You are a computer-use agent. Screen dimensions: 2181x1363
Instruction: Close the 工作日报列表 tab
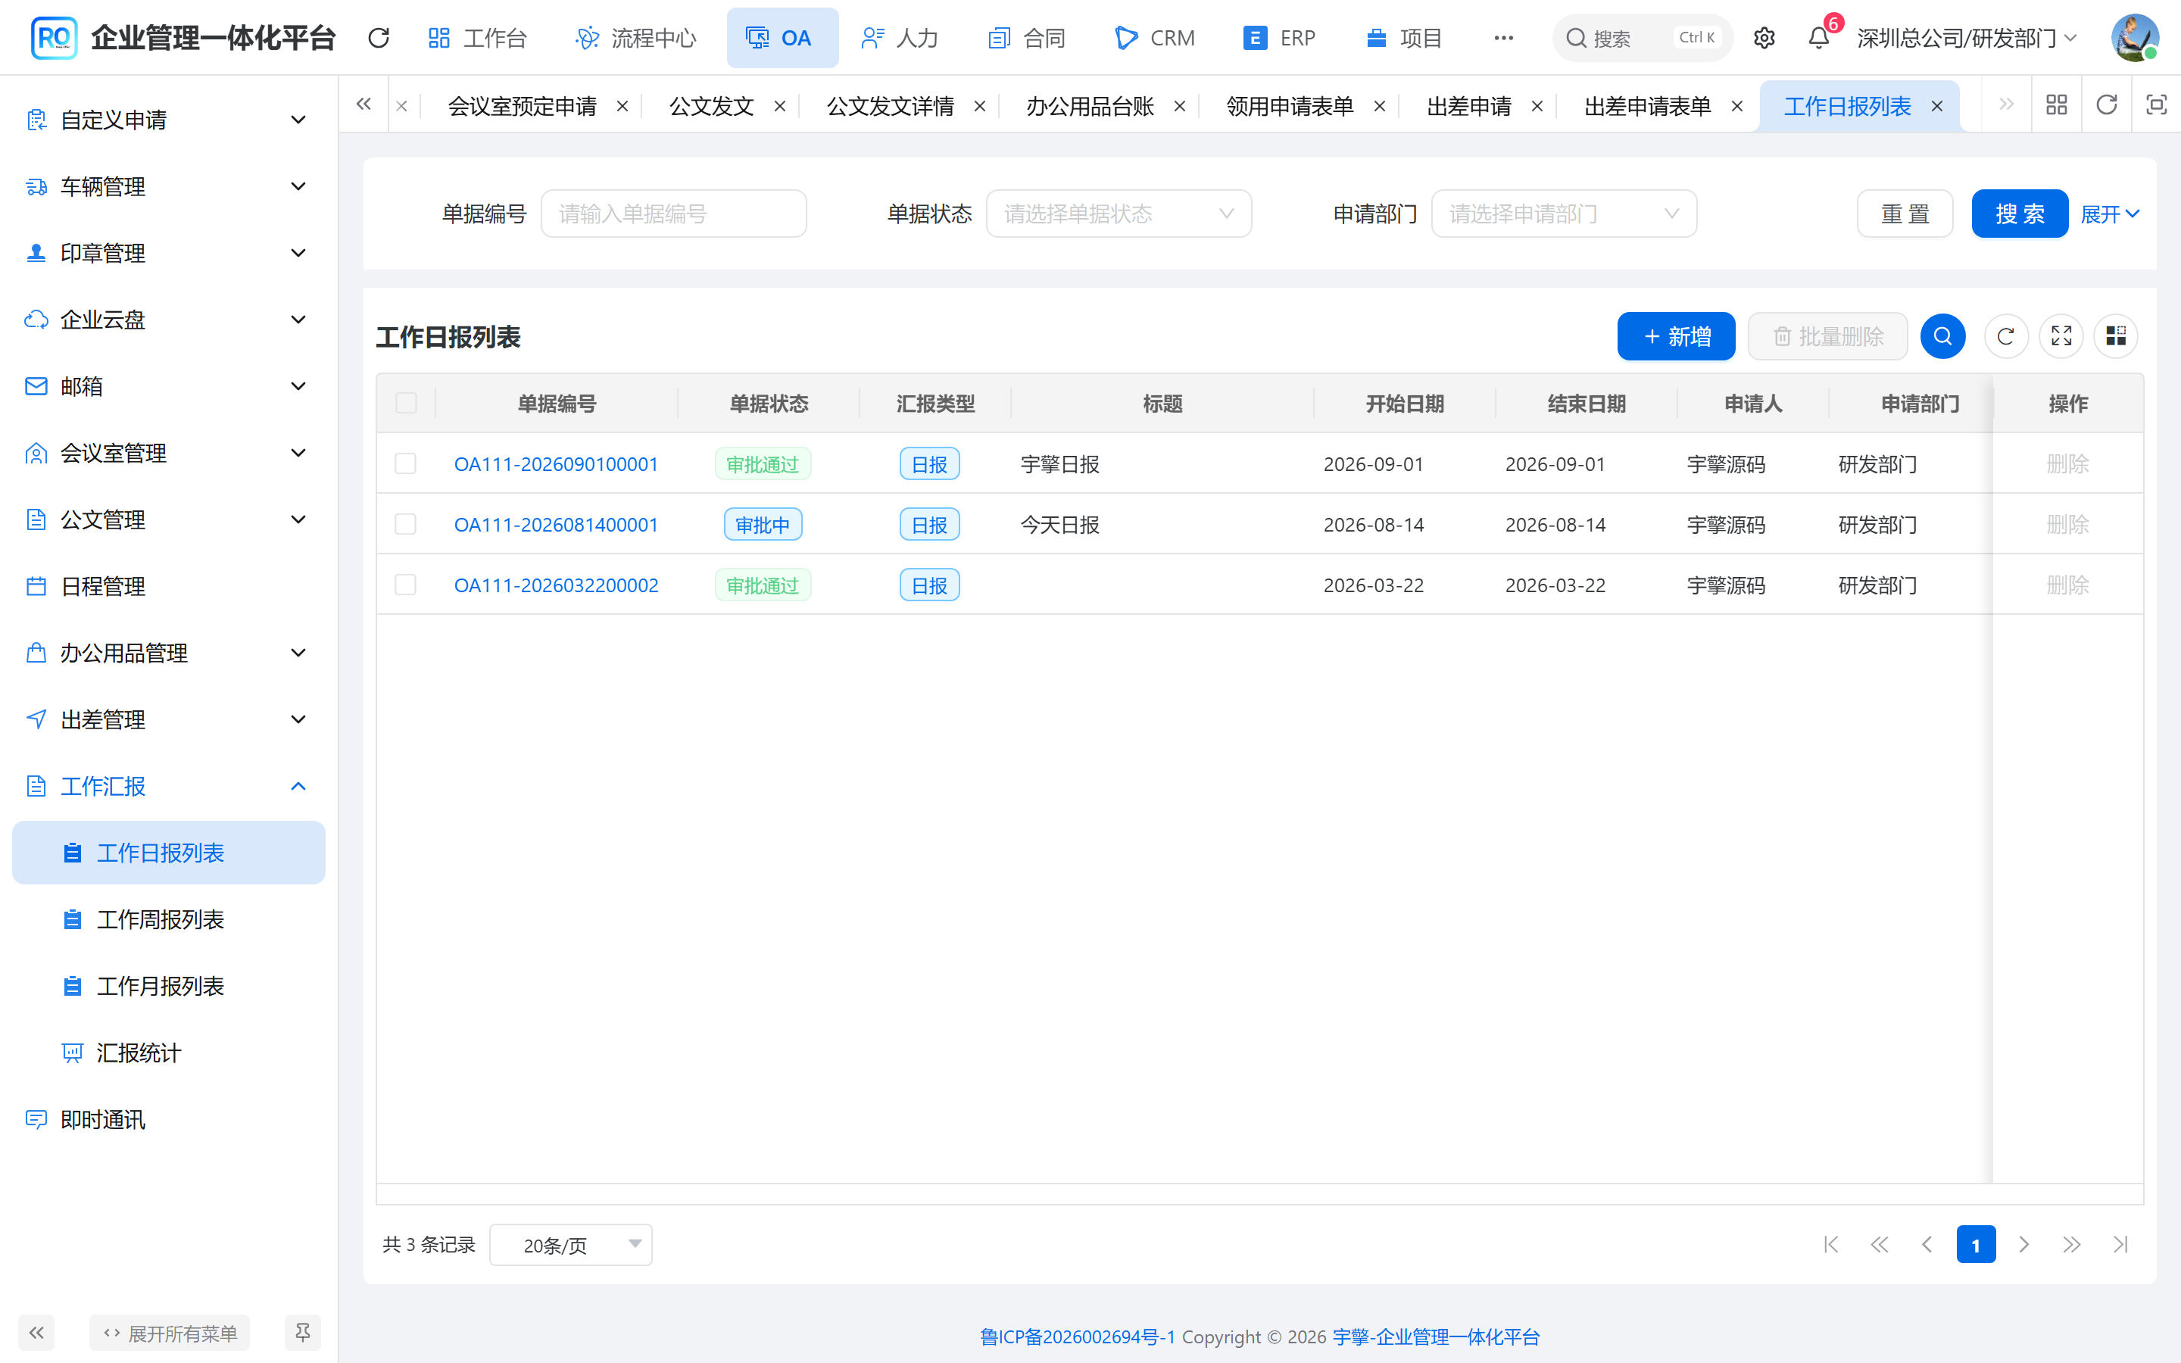1936,106
